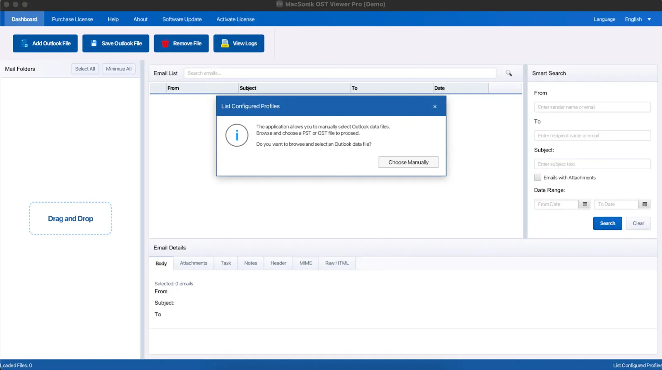The height and width of the screenshot is (370, 662).
Task: Open the Dashboard tab
Action: point(24,19)
